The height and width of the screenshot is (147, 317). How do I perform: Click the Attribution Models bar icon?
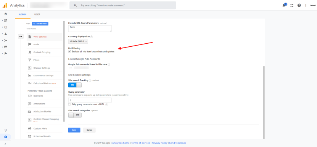(30, 112)
